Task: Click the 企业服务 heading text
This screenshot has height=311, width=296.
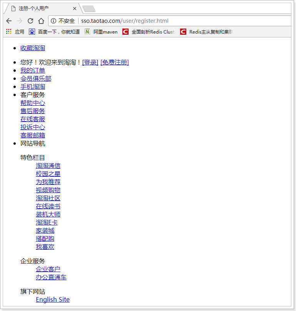Action: pyautogui.click(x=33, y=261)
